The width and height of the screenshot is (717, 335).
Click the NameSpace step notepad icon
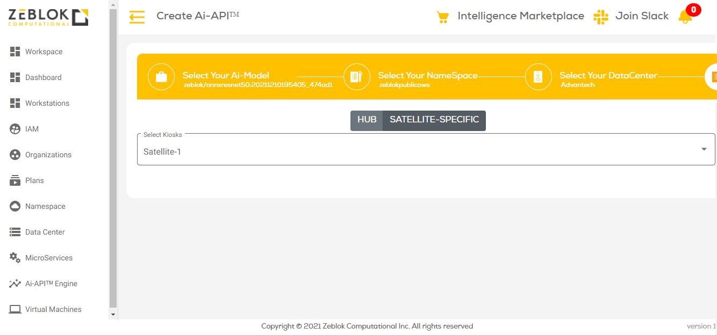(356, 77)
